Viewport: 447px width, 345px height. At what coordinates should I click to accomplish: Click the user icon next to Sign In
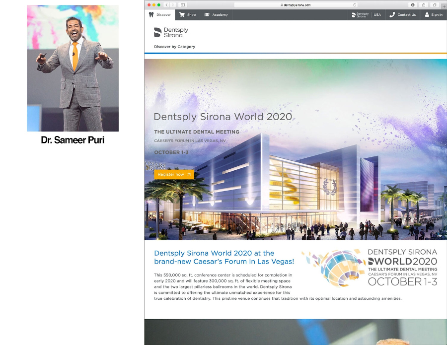coord(427,14)
